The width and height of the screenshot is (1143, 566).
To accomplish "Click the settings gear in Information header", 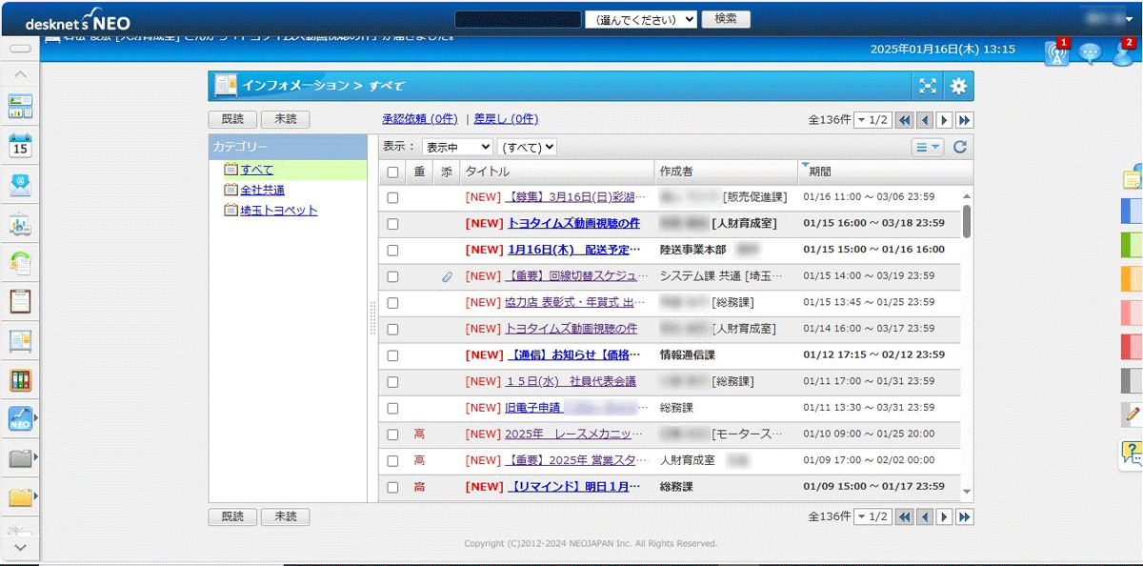I will [958, 87].
